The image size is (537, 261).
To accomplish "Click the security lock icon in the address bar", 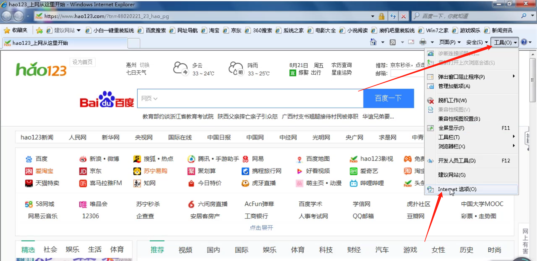I will 382,16.
